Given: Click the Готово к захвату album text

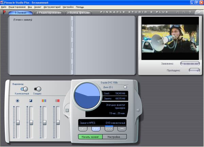Looking at the screenshot, I should pos(23,20).
